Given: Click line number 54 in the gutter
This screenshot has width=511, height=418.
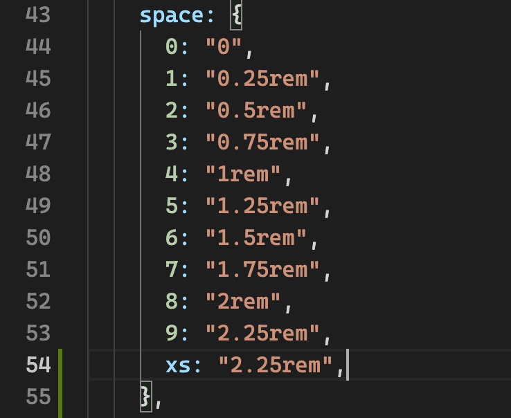Looking at the screenshot, I should click(38, 365).
